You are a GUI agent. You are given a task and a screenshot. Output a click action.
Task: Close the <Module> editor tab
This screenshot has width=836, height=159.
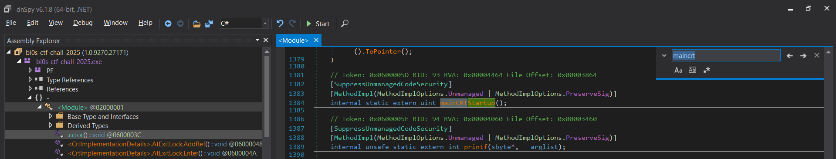pos(316,40)
